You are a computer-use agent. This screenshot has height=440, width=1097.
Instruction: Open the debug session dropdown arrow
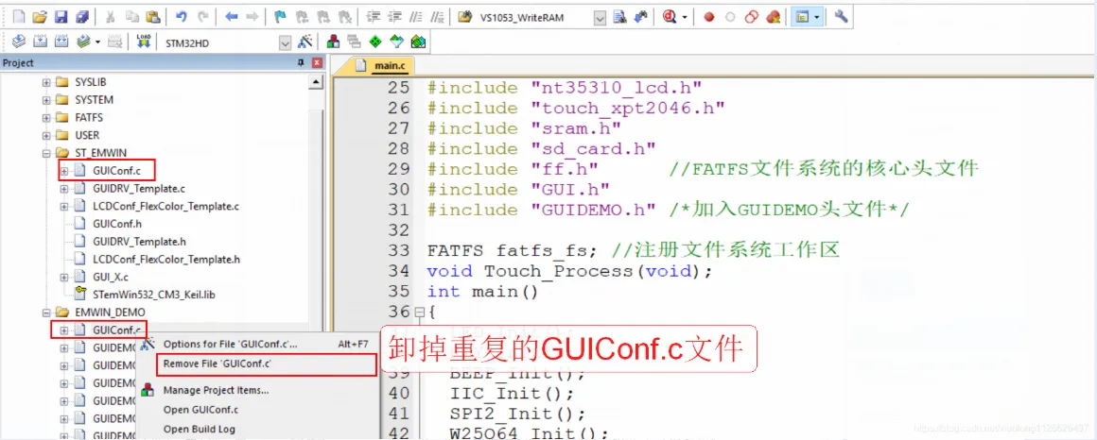685,17
